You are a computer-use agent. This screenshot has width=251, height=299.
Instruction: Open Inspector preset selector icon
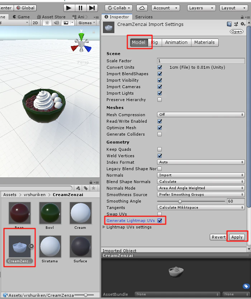click(236, 24)
